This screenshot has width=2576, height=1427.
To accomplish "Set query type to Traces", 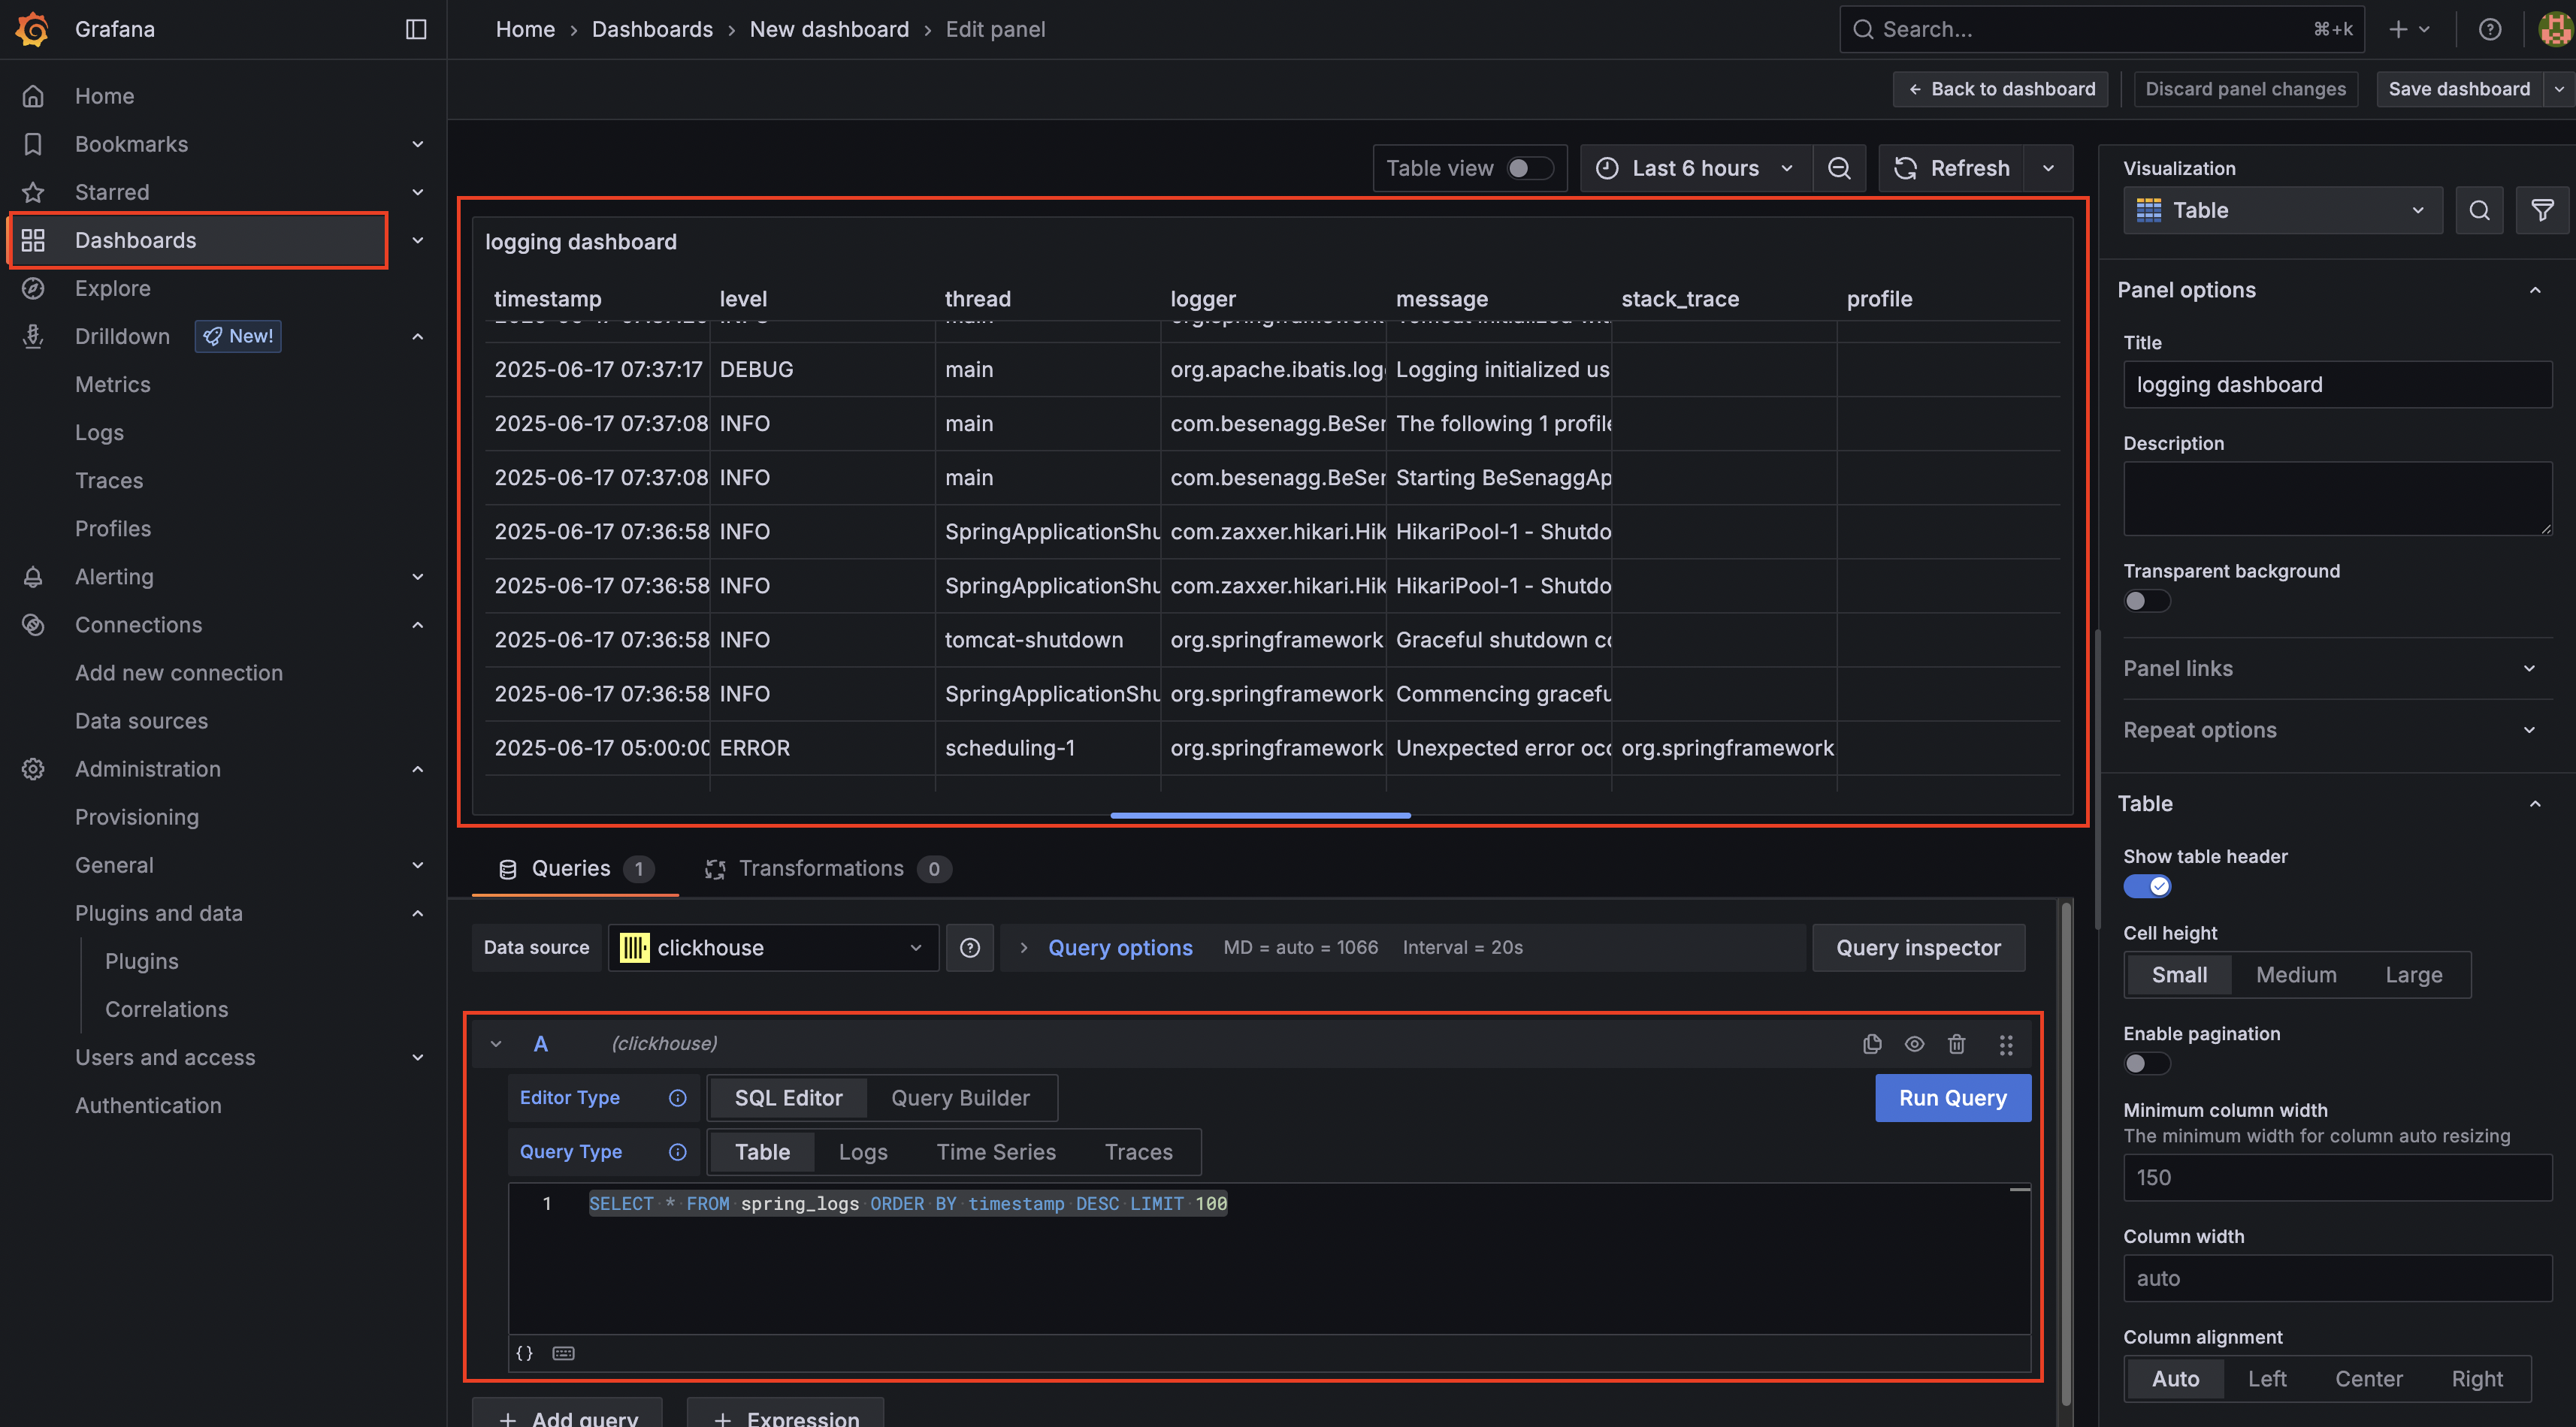I will coord(1138,1152).
